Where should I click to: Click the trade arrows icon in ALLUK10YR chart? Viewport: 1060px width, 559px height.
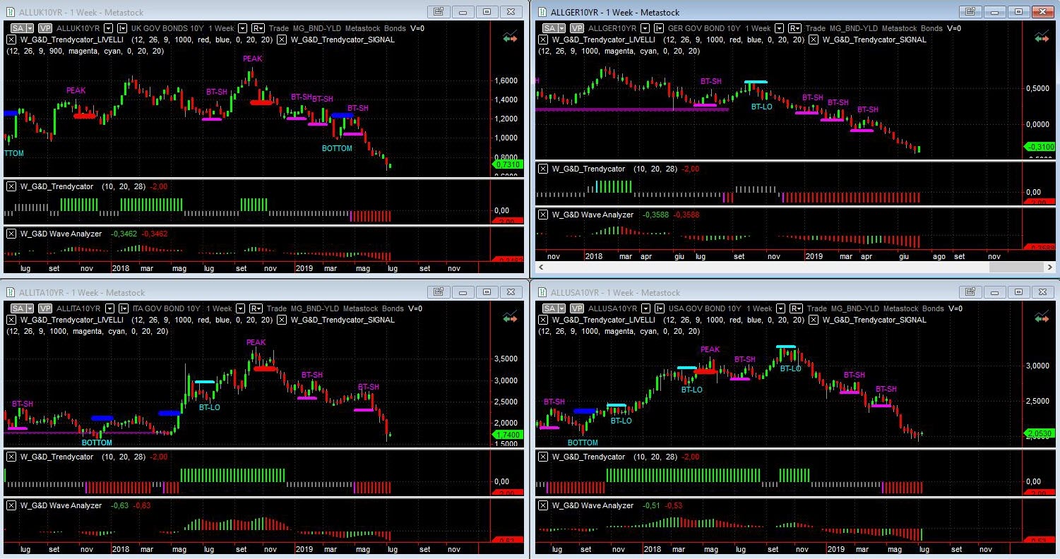point(509,37)
